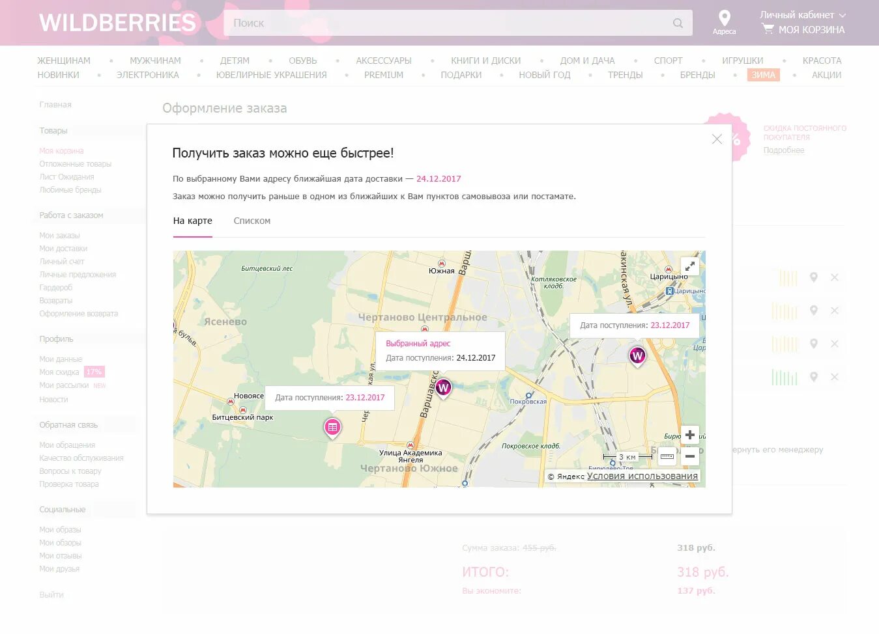
Task: Open the Моя корзина cart icon
Action: point(768,29)
